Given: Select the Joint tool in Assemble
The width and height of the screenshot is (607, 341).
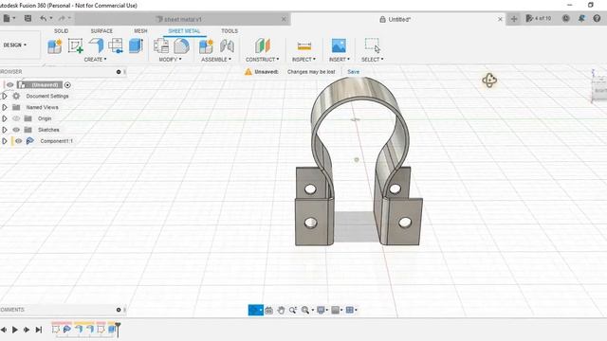Looking at the screenshot, I should pyautogui.click(x=227, y=46).
